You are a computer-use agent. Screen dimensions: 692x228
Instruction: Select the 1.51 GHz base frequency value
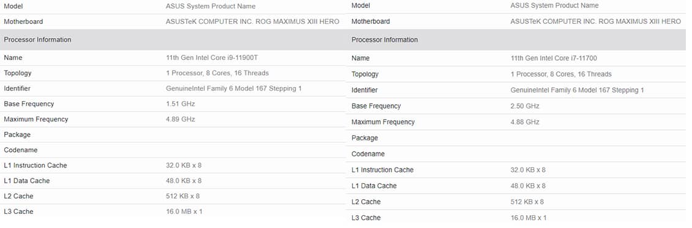coord(181,104)
